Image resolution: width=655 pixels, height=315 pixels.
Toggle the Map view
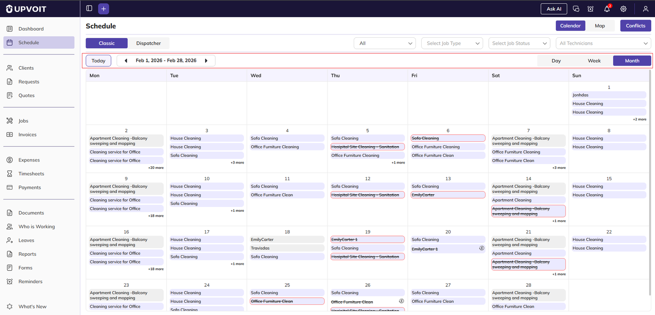coord(600,26)
